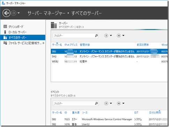Image resolution: width=169 pixels, height=127 pixels.
Task: Click the servers saved queries icon
Action: [x=119, y=36]
